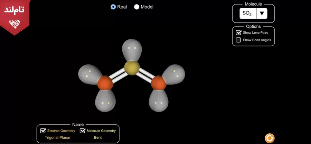The height and width of the screenshot is (144, 311).
Task: Toggle the Molecule Geometry checkbox
Action: click(83, 131)
